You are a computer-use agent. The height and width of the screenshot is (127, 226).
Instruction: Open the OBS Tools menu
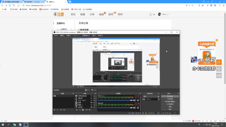[94, 36]
